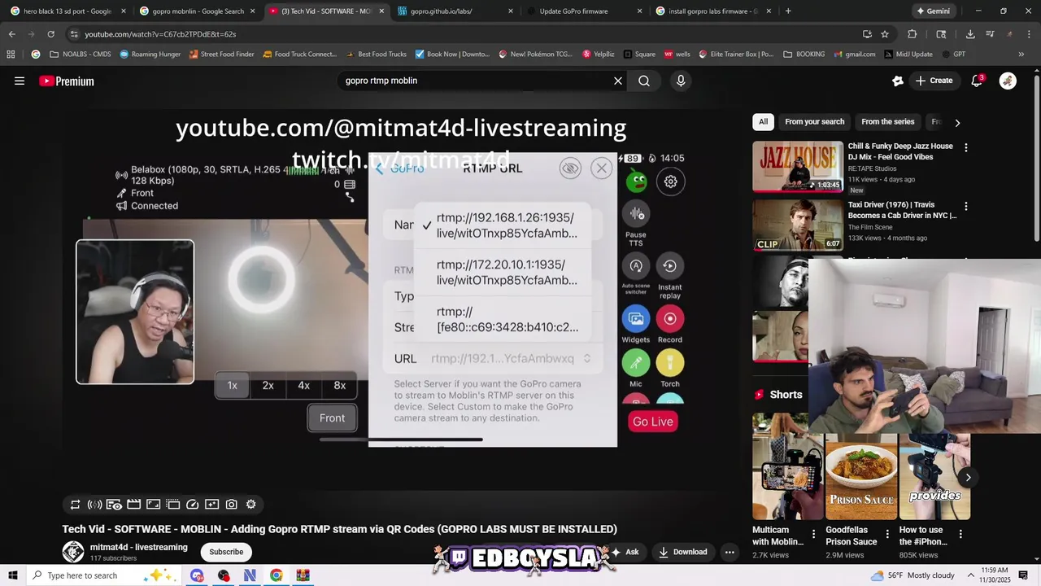
Task: Open video filters icon with sparkles
Action: (211, 505)
